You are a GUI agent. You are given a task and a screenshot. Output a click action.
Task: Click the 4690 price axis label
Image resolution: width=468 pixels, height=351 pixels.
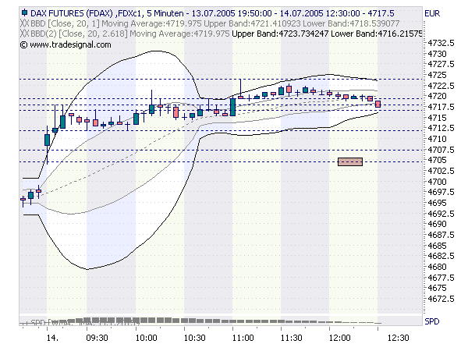(438, 224)
